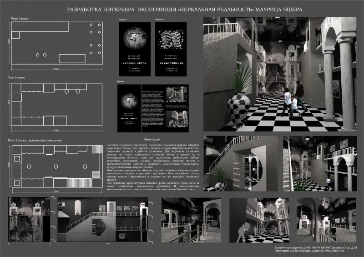364x257 pixels.
Task: Open the bottom-right render with dark ceiling
Action: (326, 220)
